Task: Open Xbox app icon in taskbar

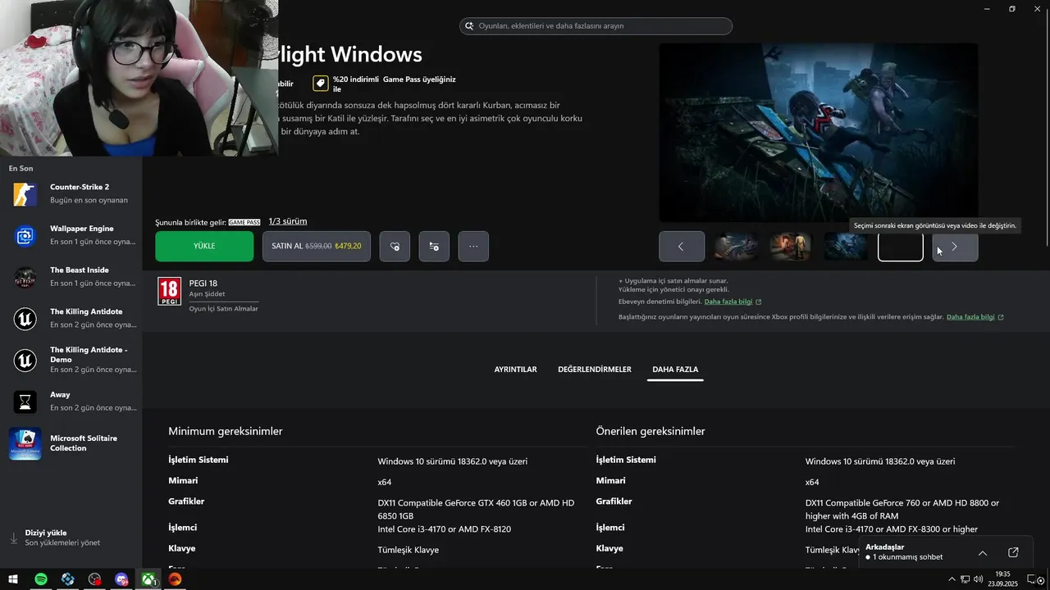Action: coord(148,579)
